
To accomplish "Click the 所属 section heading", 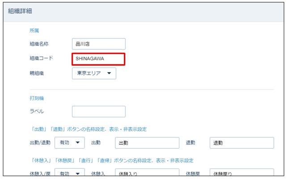I will click(34, 30).
